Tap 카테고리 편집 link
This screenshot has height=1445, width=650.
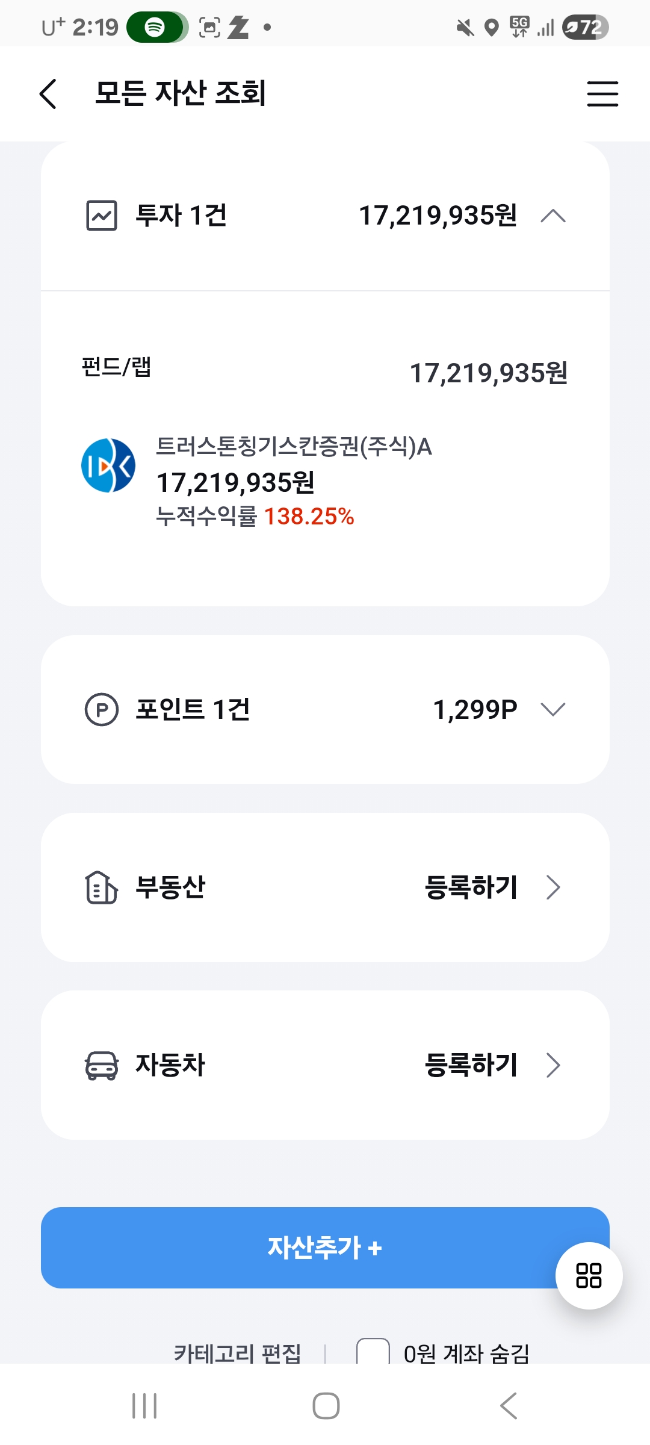coord(237,1353)
